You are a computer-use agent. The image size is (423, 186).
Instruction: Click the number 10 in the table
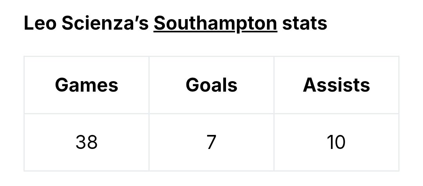[336, 142]
